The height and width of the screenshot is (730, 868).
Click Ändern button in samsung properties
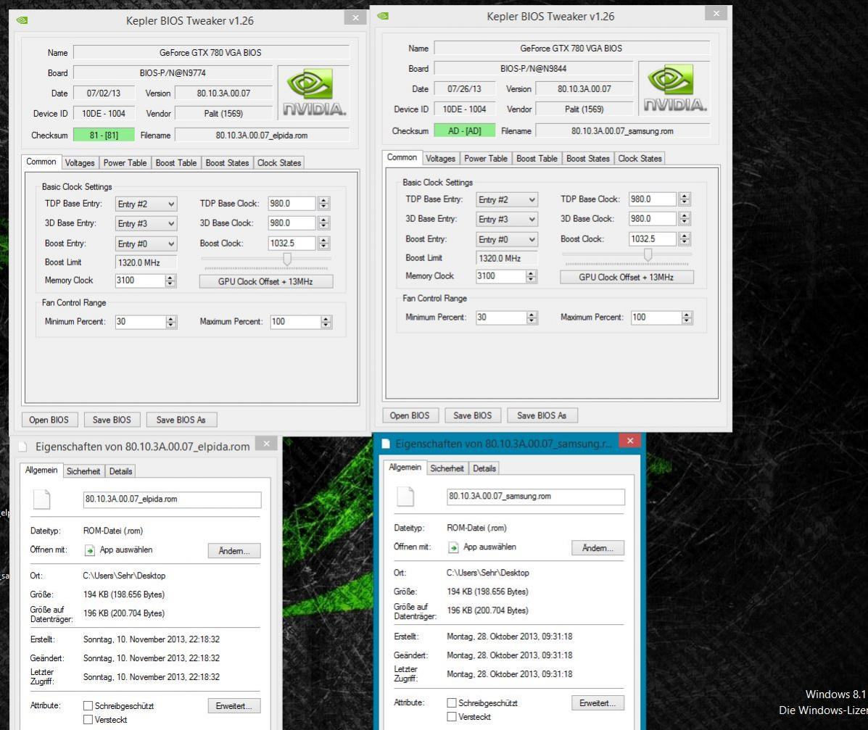[x=598, y=548]
